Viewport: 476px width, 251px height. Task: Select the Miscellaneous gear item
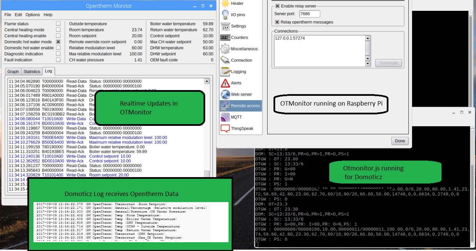pos(241,49)
